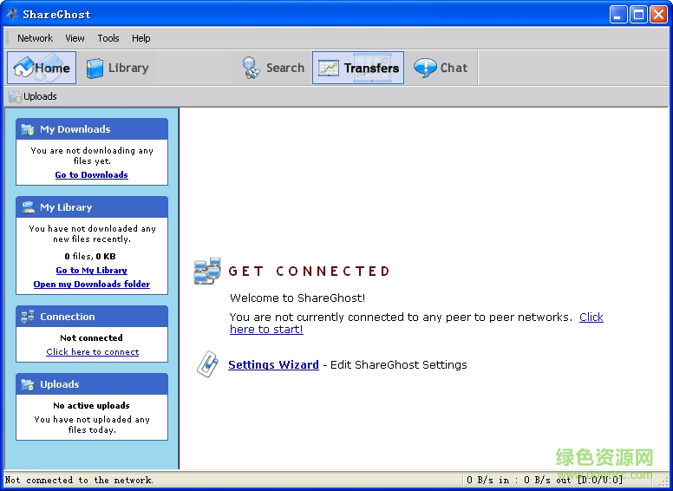The height and width of the screenshot is (491, 673).
Task: Click the 'No active uploads' text
Action: 91,406
